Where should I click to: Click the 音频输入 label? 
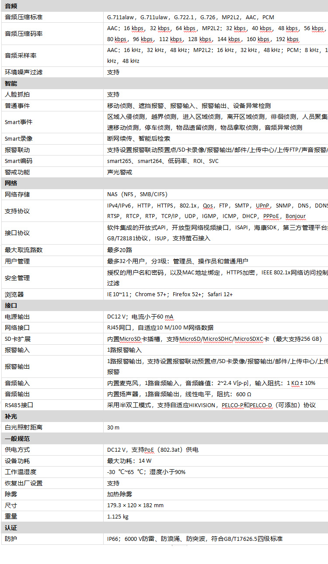point(17,383)
